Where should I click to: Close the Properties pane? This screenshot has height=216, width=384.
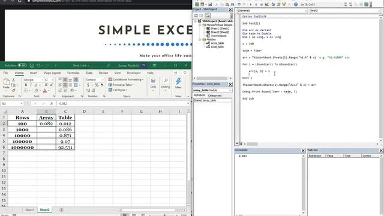230,84
